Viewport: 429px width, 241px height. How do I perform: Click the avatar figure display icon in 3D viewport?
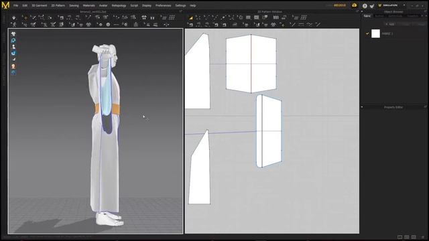[x=13, y=47]
